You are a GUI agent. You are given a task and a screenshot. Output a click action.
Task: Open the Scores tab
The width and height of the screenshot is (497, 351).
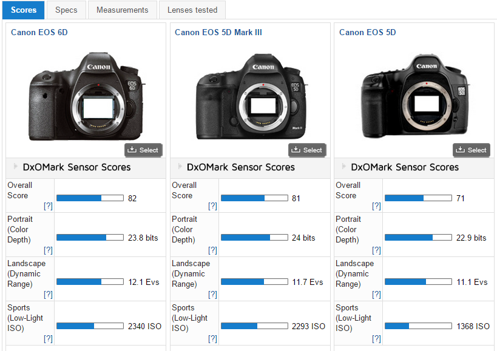[x=24, y=10]
